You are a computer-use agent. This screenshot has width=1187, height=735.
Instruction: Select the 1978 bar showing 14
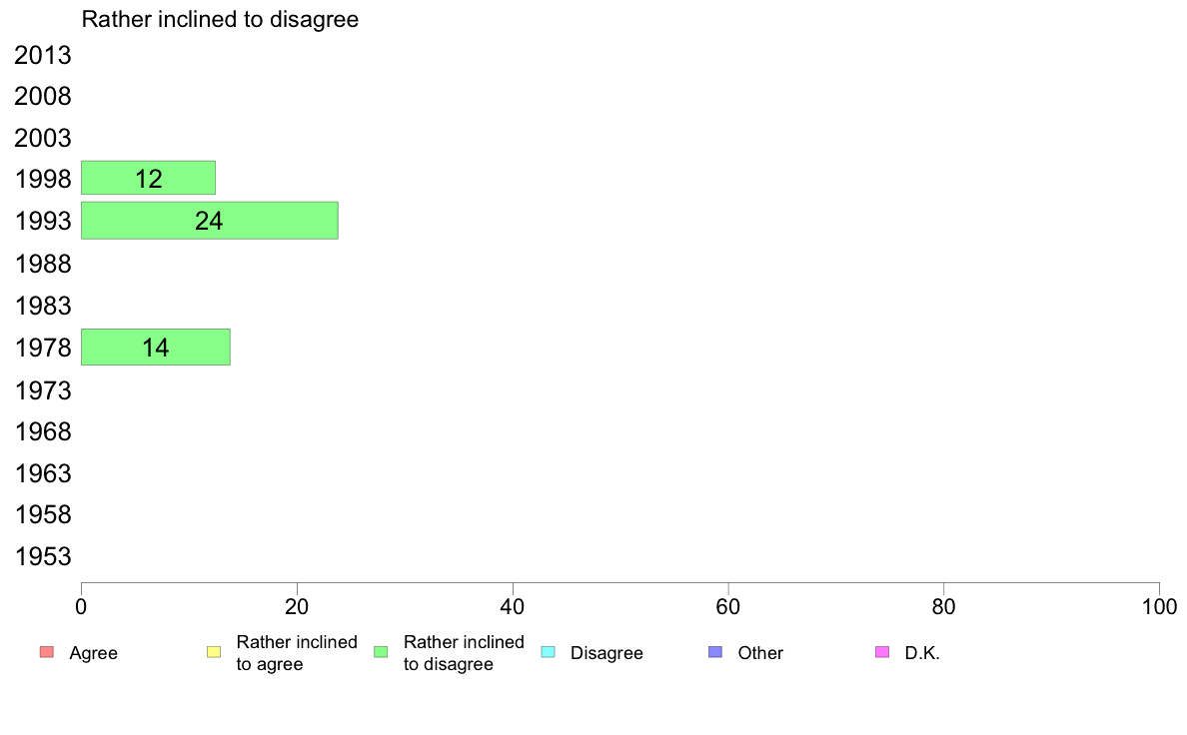(x=155, y=348)
